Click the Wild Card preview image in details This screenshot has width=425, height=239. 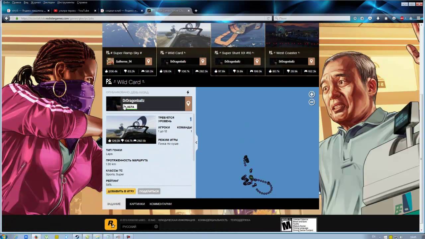(131, 129)
